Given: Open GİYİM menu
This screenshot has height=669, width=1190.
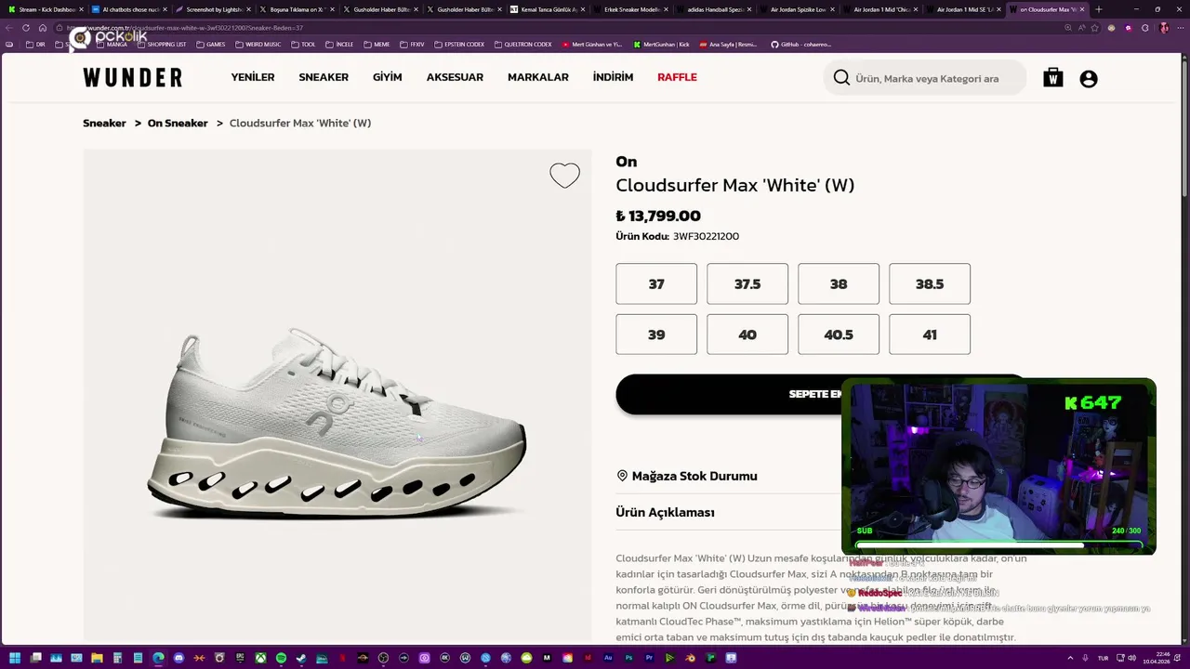Looking at the screenshot, I should (x=388, y=77).
